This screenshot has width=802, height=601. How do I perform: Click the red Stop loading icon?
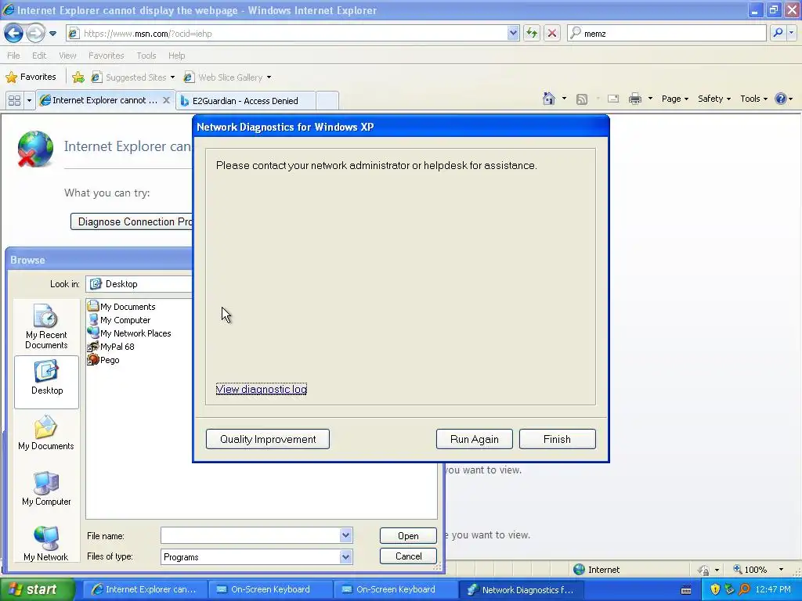coord(552,34)
